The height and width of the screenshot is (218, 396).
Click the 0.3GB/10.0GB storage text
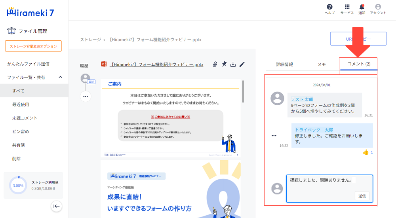(43, 188)
